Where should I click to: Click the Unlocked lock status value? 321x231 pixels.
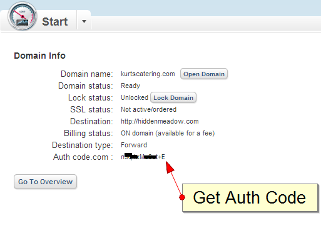135,97
